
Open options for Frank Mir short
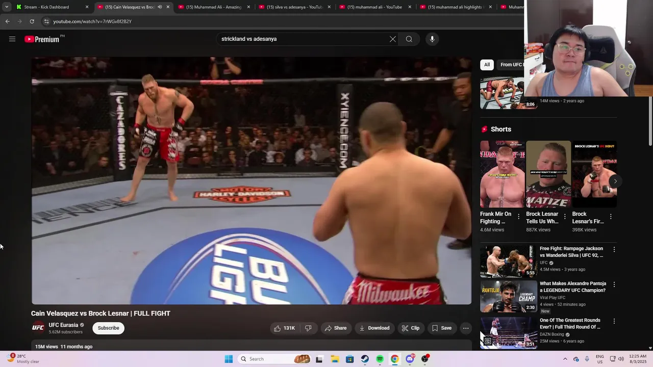click(x=519, y=217)
